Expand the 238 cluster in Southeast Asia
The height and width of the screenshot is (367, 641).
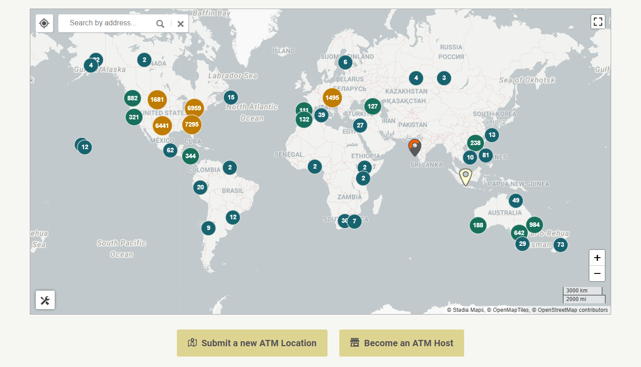tap(475, 143)
